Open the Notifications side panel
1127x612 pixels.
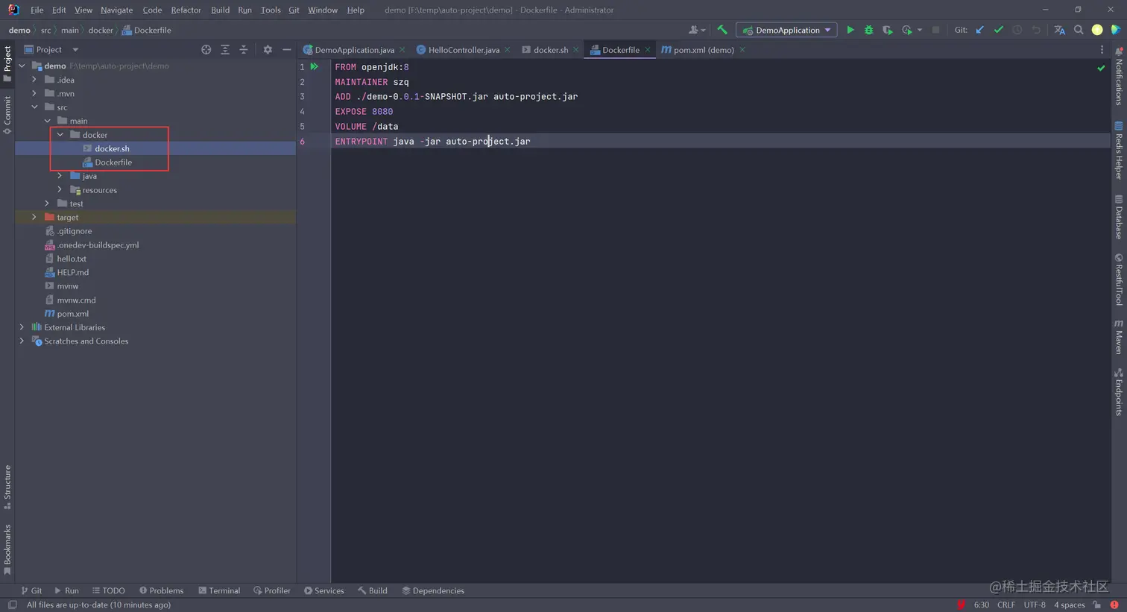click(1118, 76)
